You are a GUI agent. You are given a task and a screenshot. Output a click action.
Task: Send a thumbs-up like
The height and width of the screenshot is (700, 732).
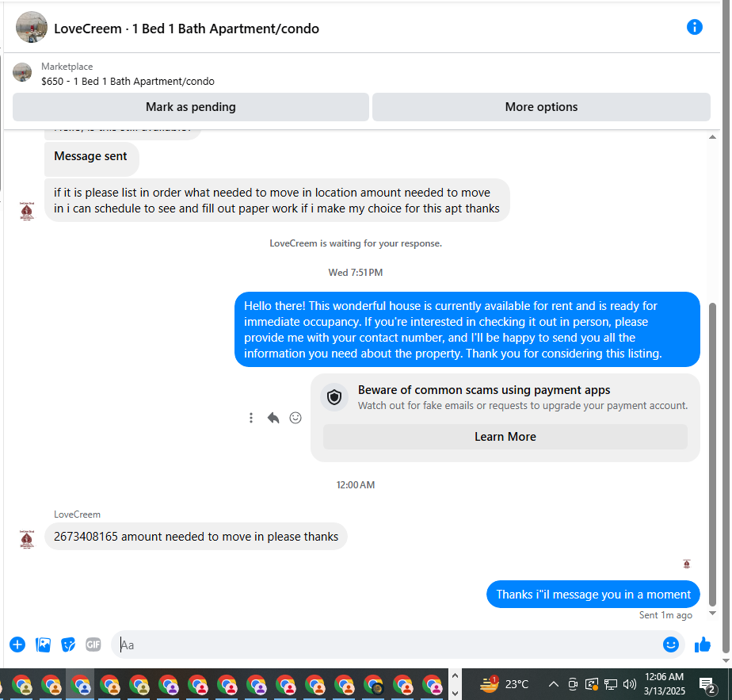coord(703,645)
